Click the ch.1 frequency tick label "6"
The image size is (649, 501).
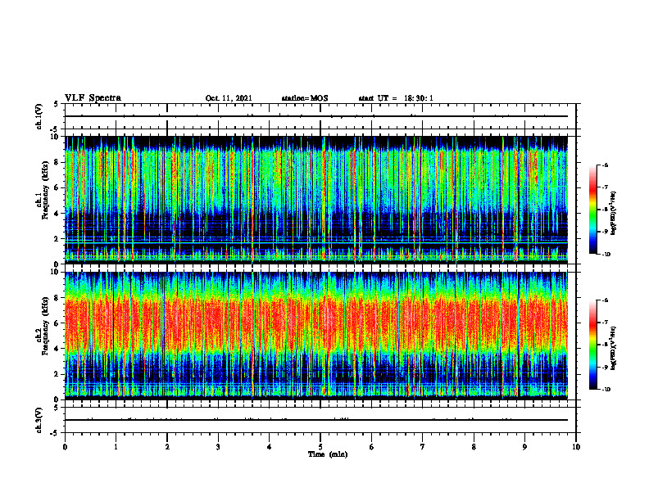pyautogui.click(x=57, y=188)
